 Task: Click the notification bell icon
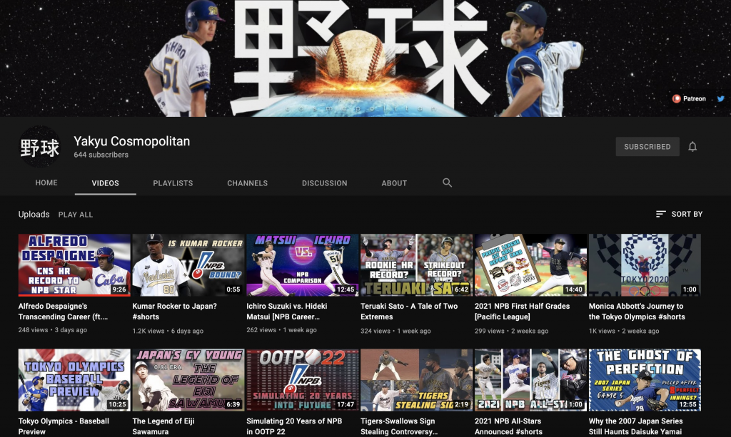(692, 147)
